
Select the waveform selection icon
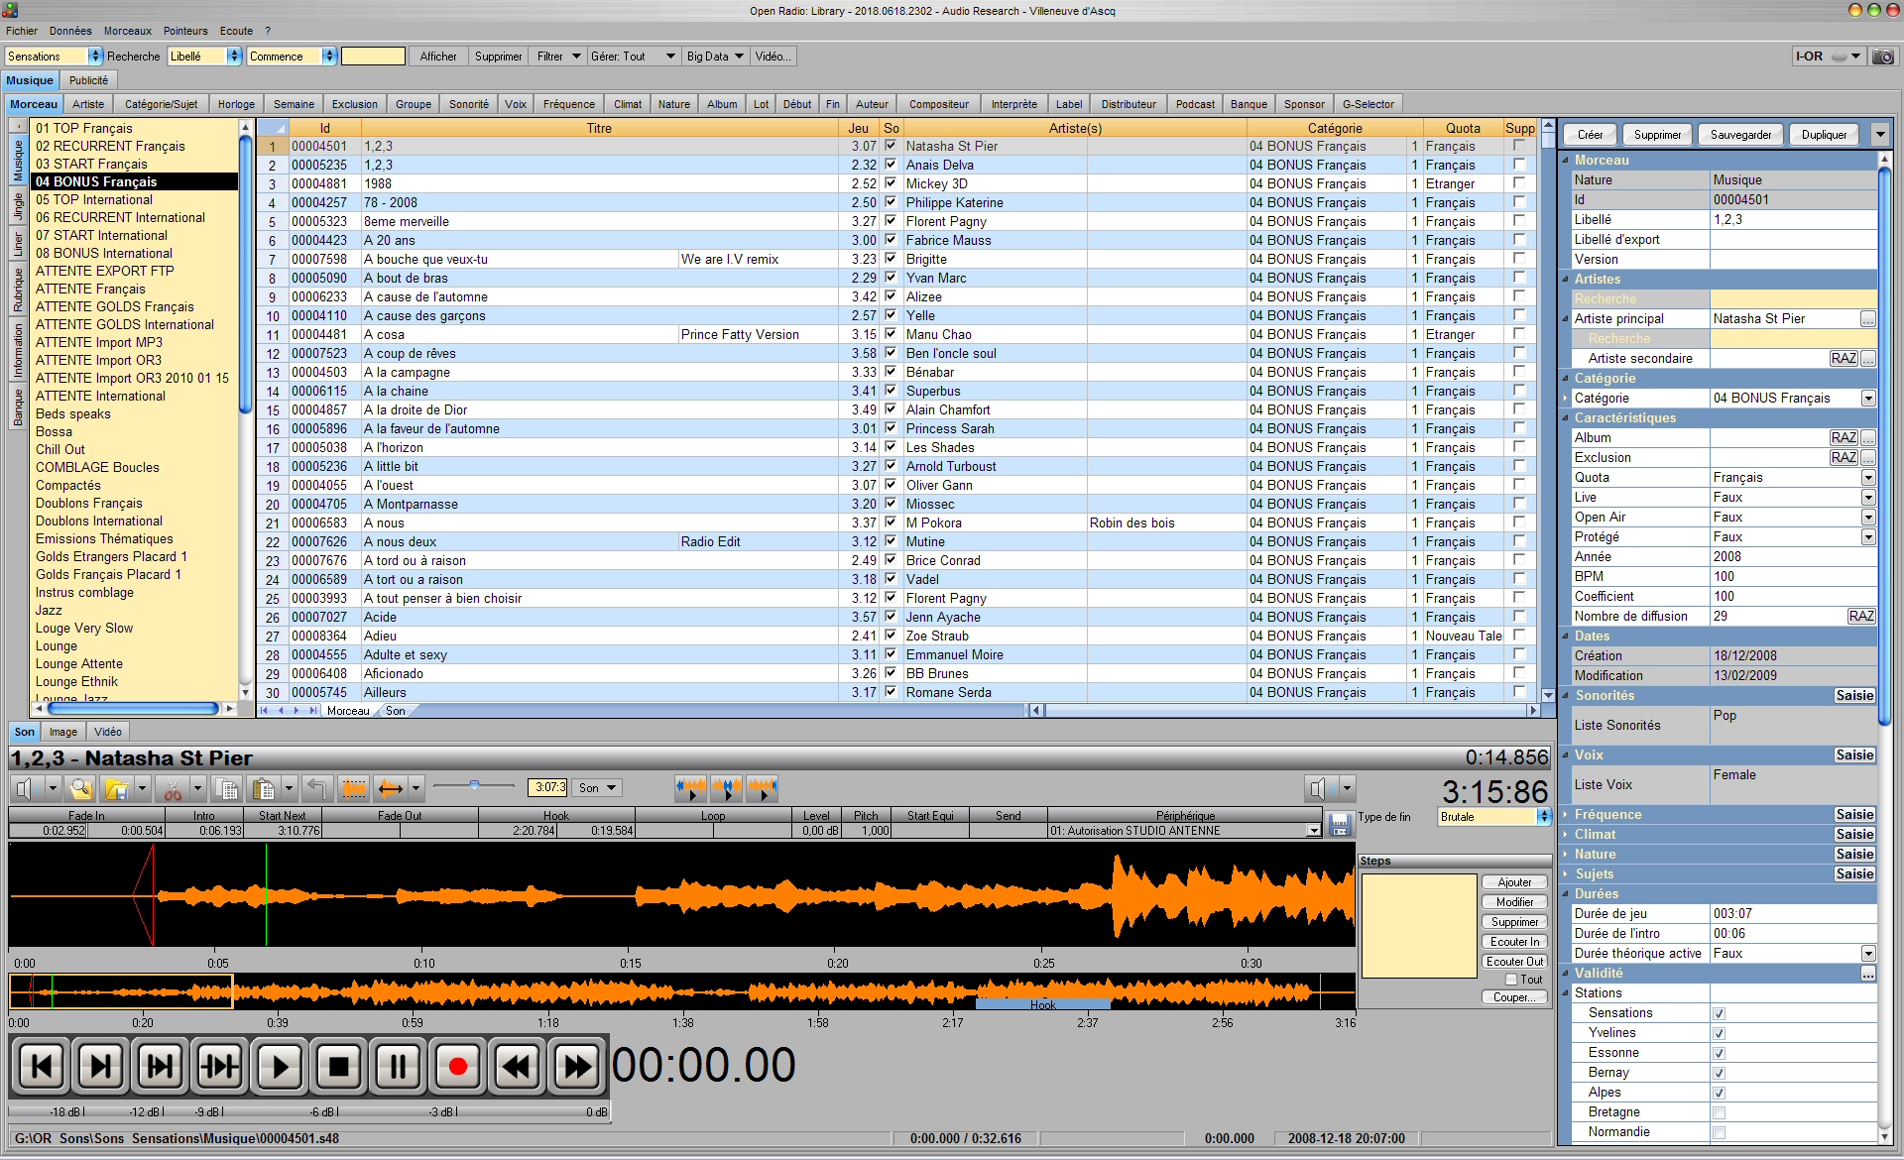point(354,788)
